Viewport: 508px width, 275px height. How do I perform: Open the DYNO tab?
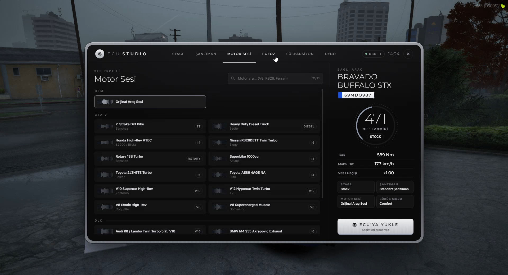pyautogui.click(x=330, y=54)
